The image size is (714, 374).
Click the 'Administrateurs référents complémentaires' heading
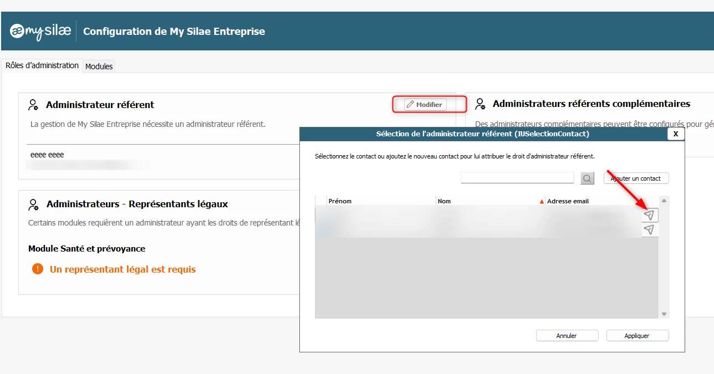point(591,104)
